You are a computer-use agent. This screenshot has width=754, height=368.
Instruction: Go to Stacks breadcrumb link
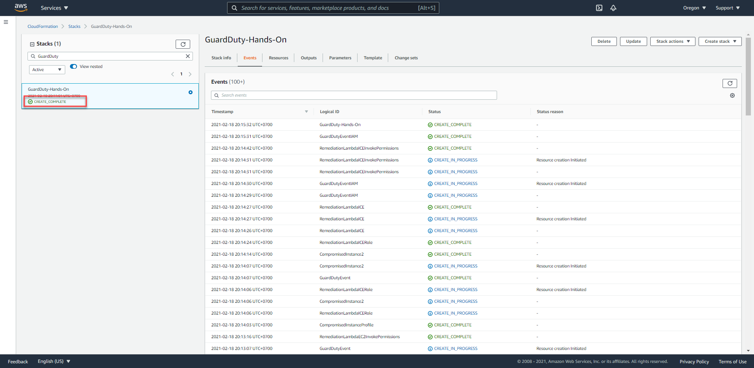[74, 26]
